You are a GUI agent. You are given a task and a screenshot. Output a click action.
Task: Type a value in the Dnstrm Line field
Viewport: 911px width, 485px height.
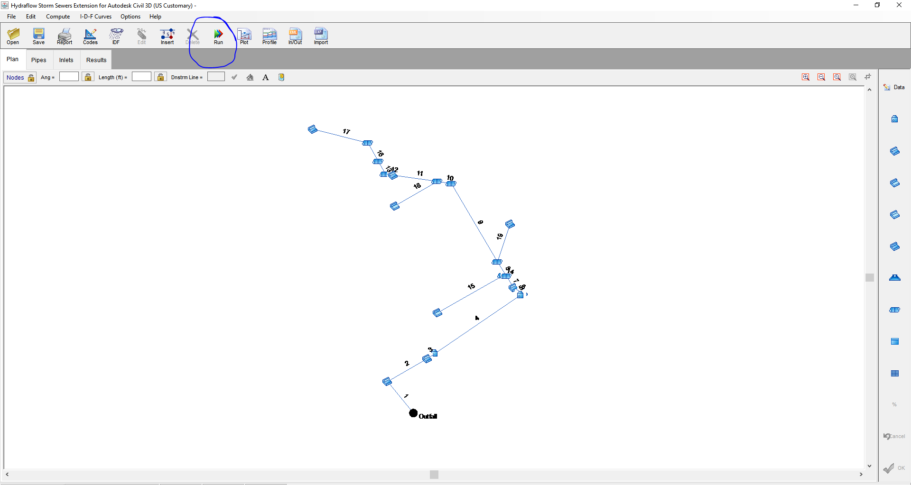click(x=216, y=76)
